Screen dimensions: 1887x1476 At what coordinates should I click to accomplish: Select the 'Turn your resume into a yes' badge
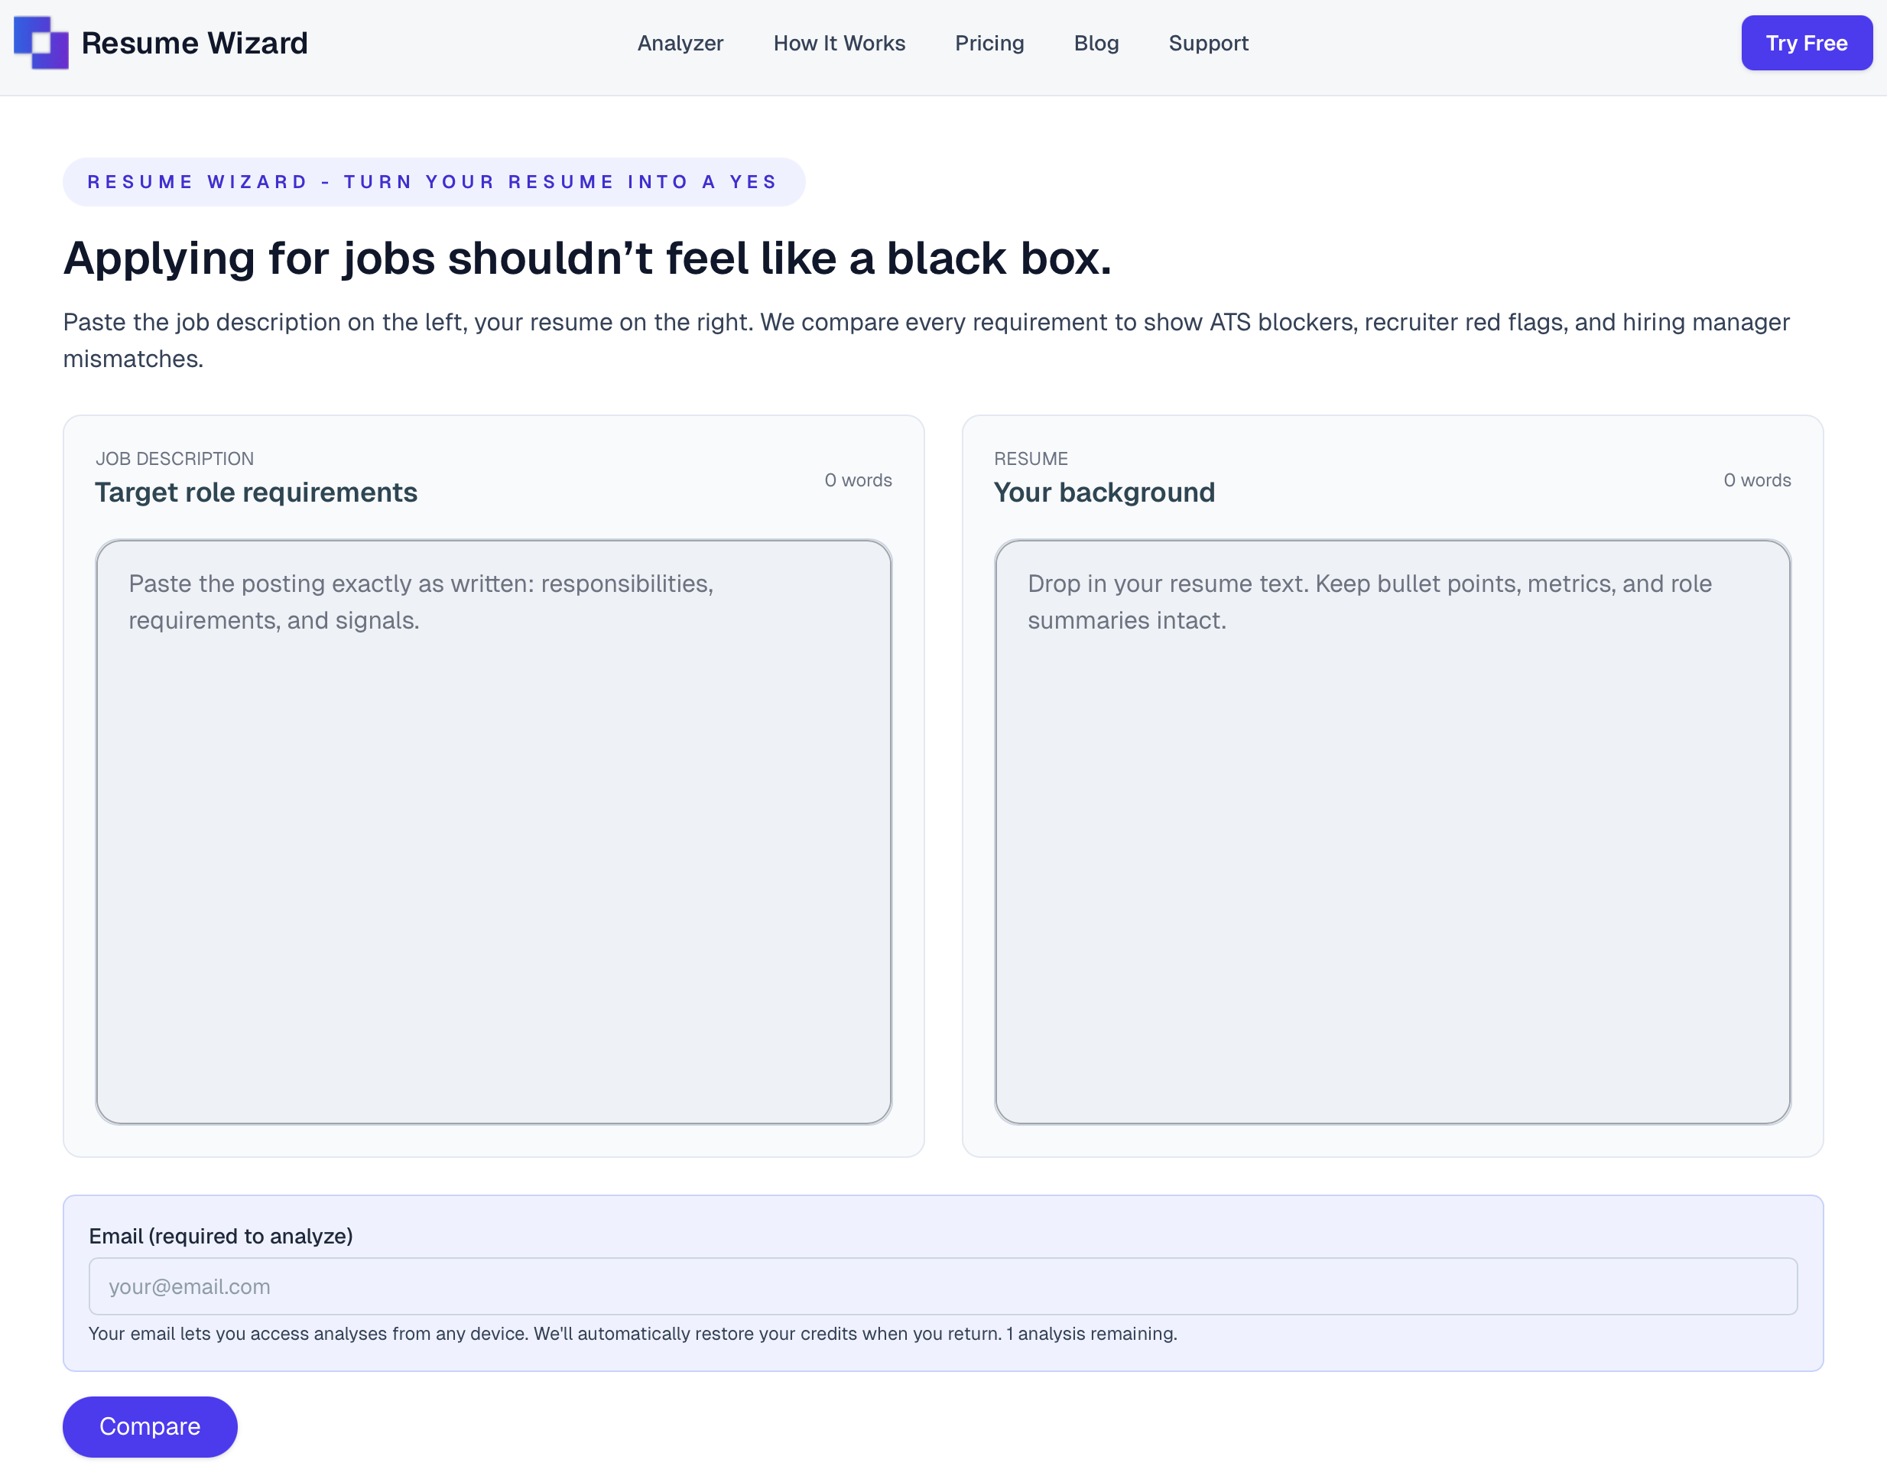pos(432,181)
